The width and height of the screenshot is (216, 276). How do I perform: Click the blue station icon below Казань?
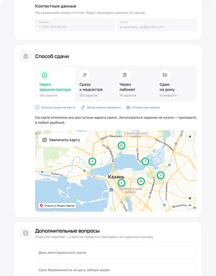click(x=111, y=190)
